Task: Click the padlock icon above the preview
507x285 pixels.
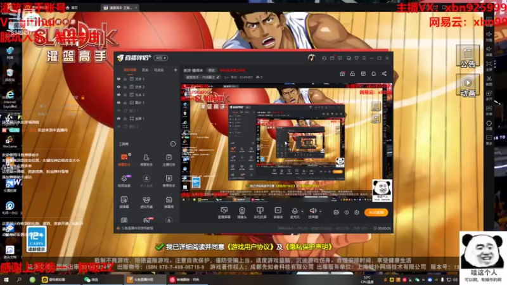Action: pyautogui.click(x=352, y=73)
